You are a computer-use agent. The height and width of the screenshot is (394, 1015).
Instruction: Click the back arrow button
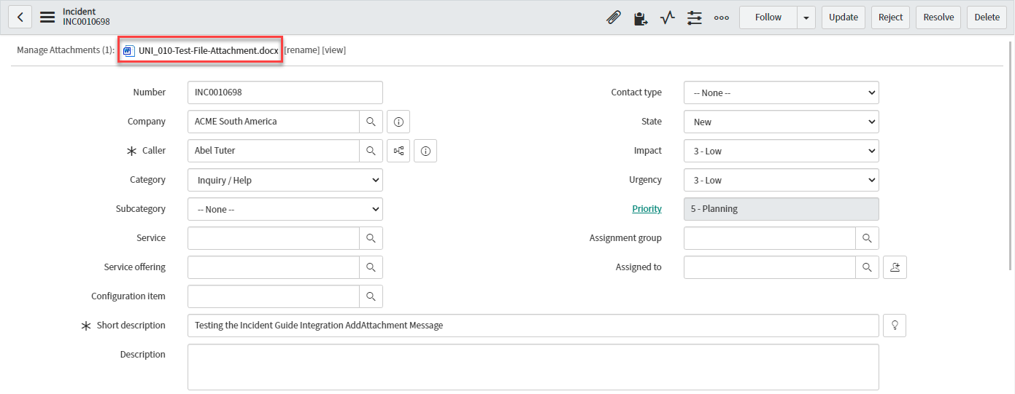pyautogui.click(x=20, y=17)
